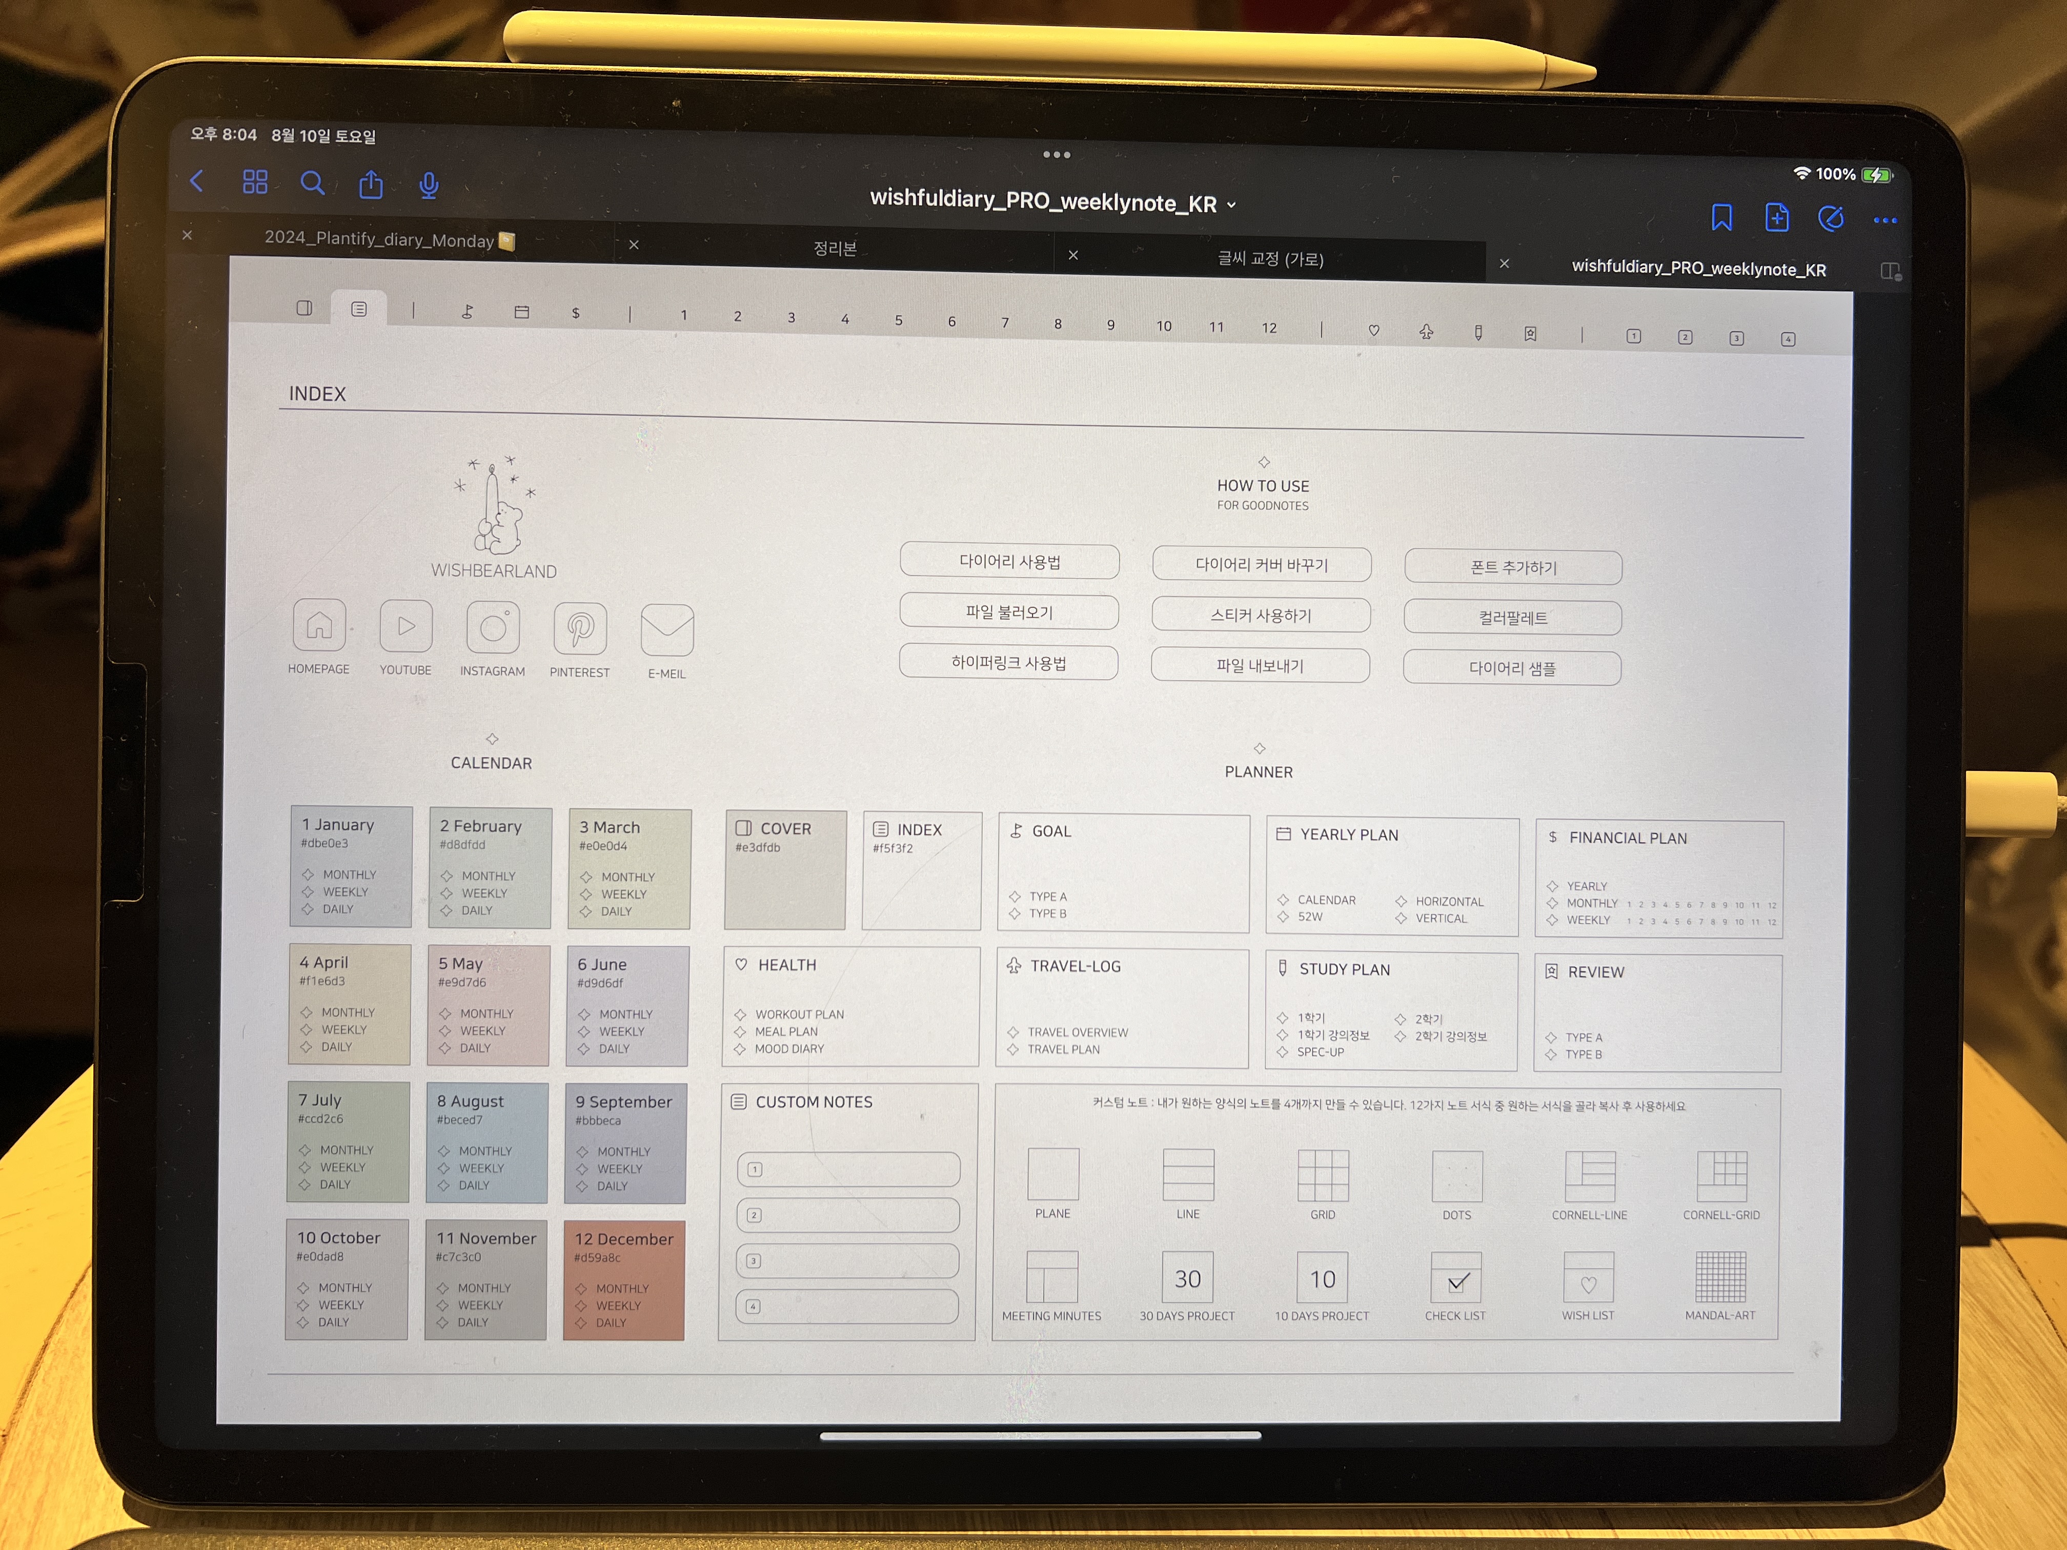Tap the microphone recording icon
2067x1550 pixels.
point(429,186)
